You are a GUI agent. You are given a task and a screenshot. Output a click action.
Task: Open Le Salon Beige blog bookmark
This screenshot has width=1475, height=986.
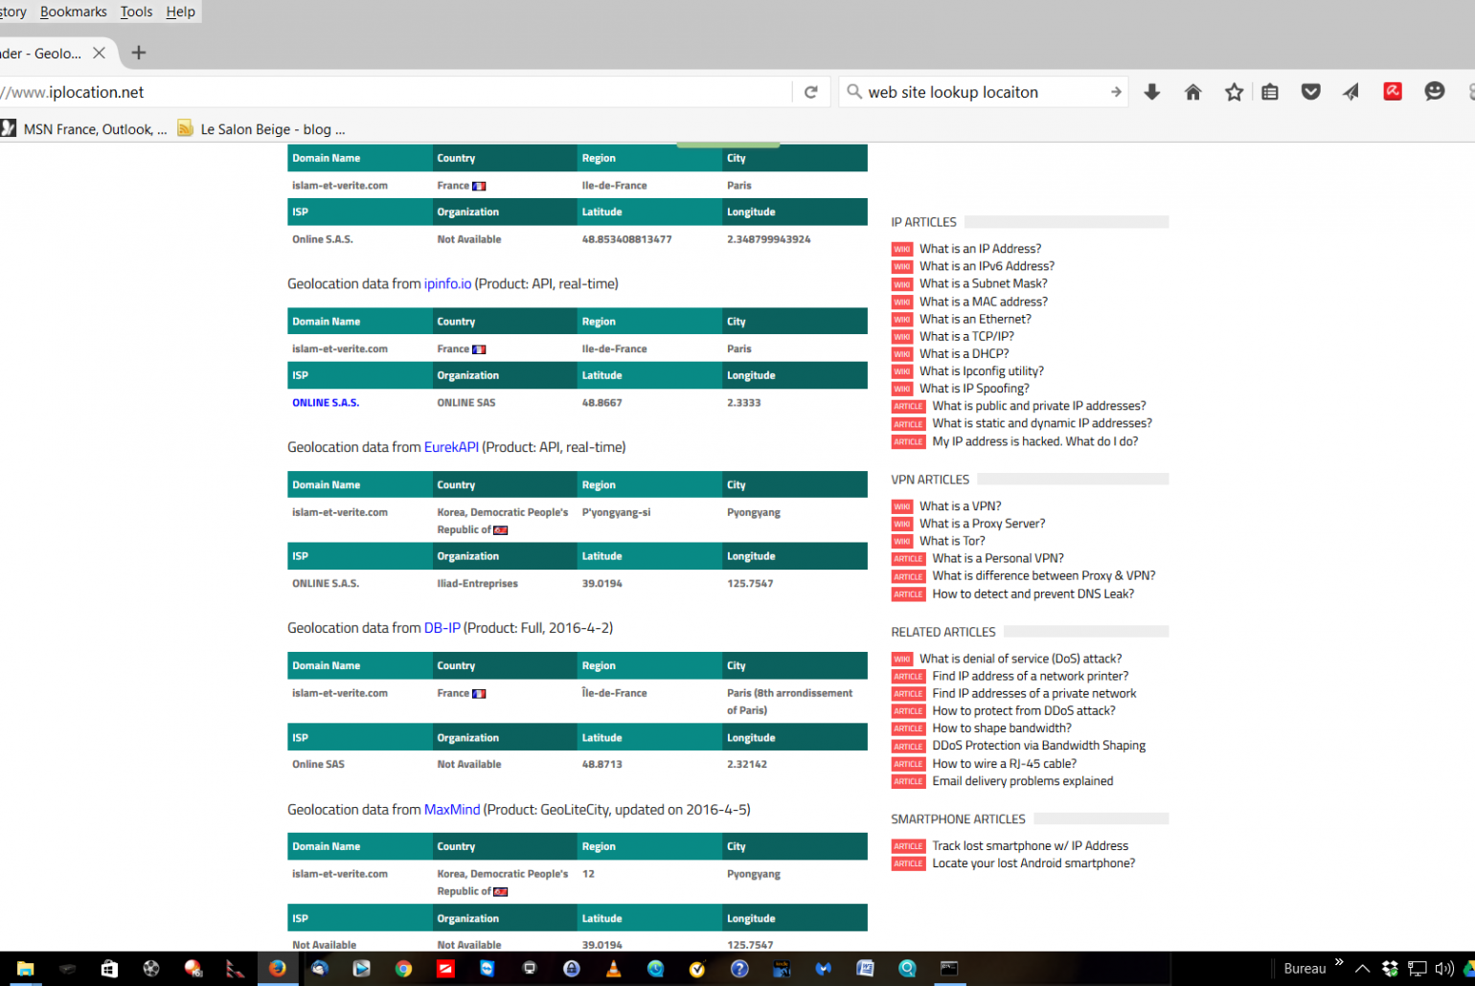click(x=261, y=129)
